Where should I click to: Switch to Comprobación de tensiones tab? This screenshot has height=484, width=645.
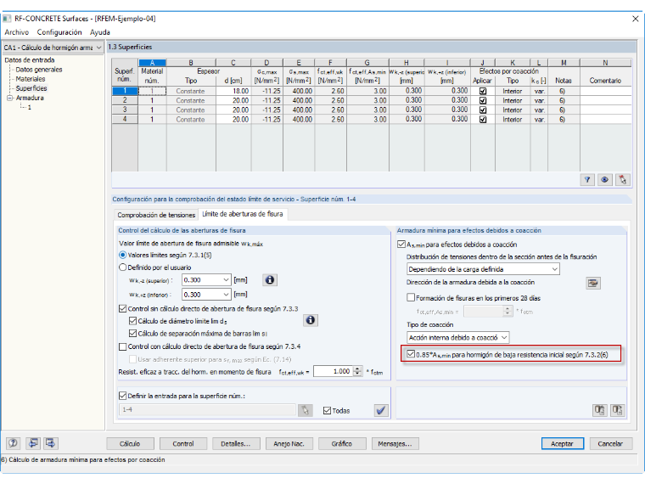pyautogui.click(x=156, y=215)
